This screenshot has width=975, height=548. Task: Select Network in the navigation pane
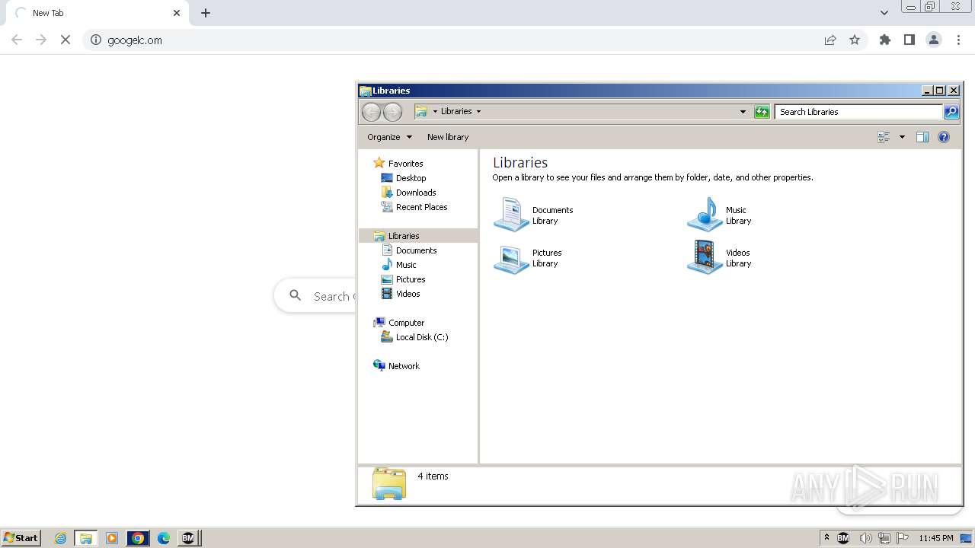(396, 366)
